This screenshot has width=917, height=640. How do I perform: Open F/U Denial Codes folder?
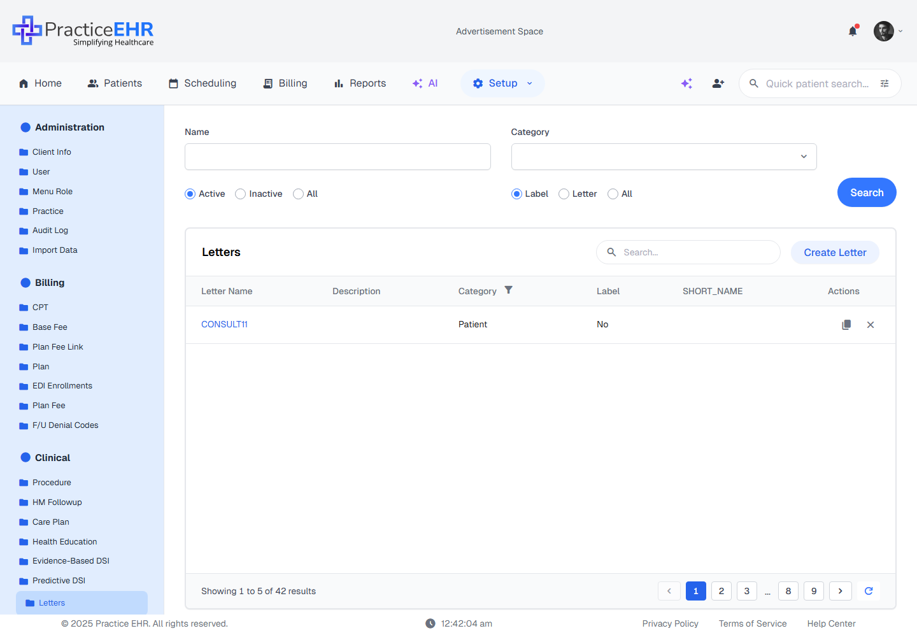[x=59, y=425]
